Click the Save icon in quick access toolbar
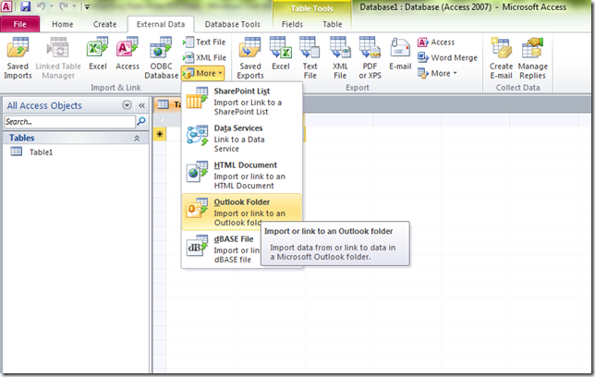The width and height of the screenshot is (595, 377). coord(26,6)
